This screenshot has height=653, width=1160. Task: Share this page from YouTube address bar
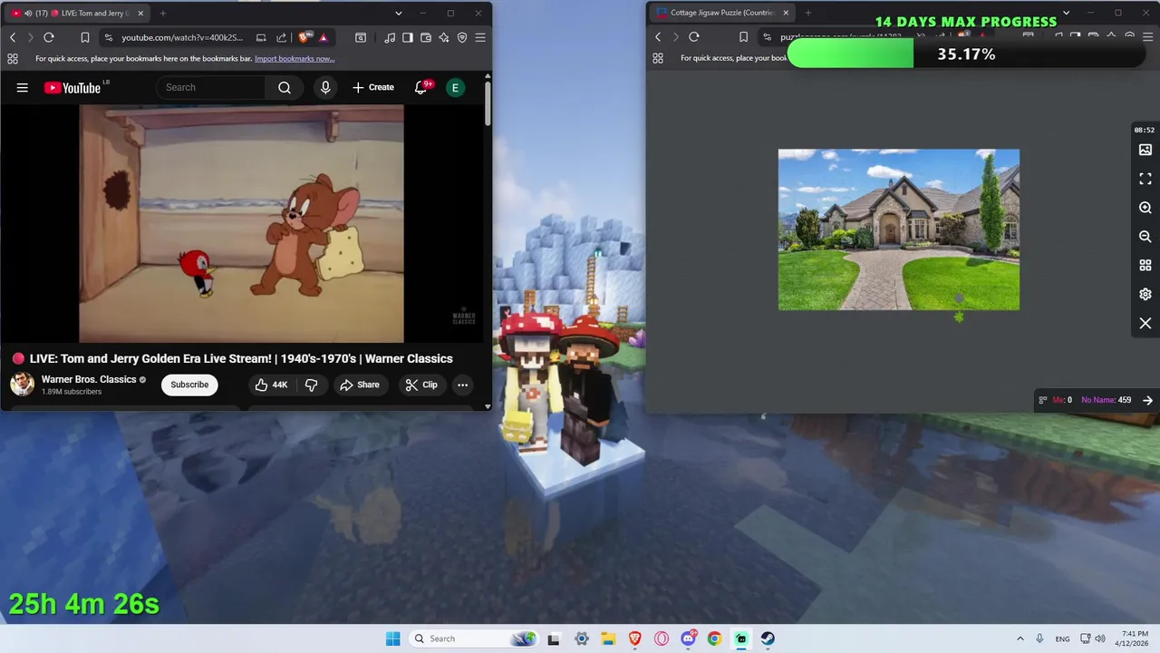click(281, 37)
